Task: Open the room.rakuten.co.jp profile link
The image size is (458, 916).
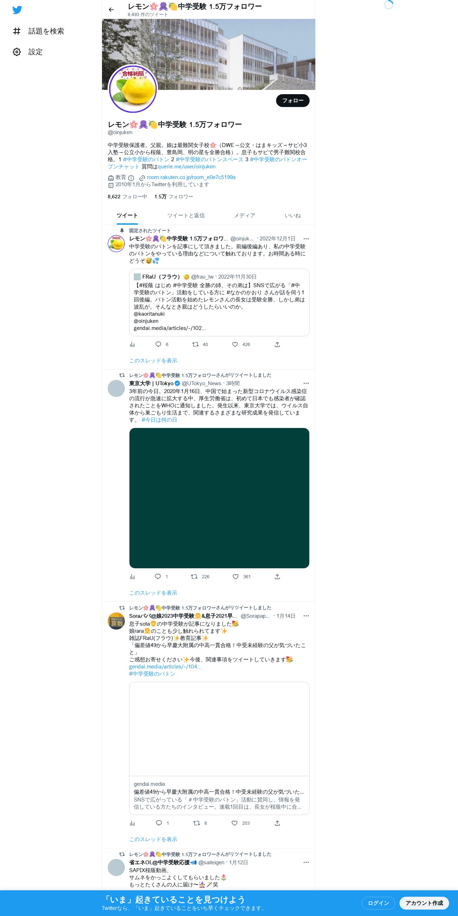Action: click(x=191, y=177)
